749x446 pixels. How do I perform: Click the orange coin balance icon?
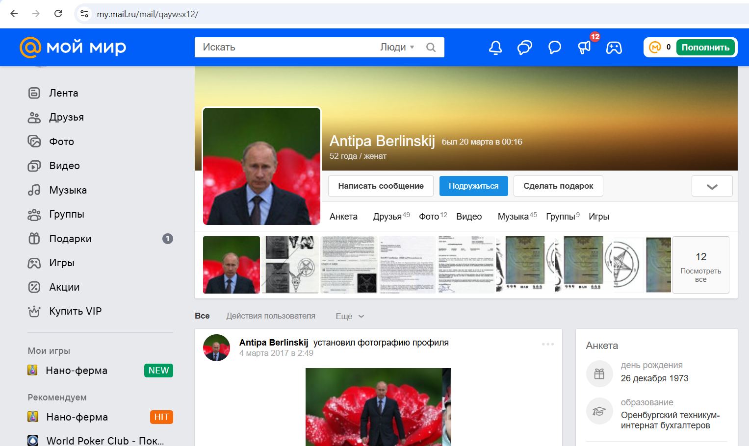click(x=655, y=47)
